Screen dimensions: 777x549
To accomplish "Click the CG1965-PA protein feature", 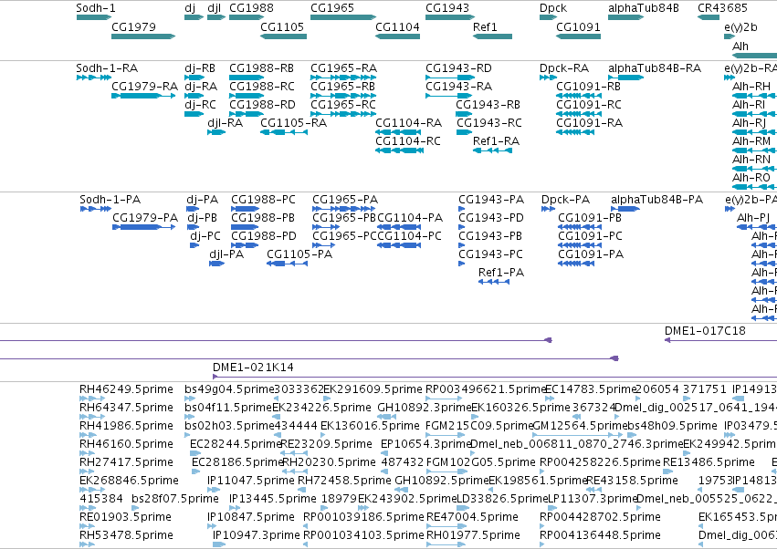I will pyautogui.click(x=343, y=209).
